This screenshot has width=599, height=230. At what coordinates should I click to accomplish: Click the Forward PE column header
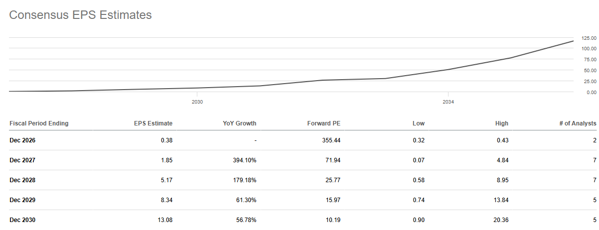pos(324,123)
